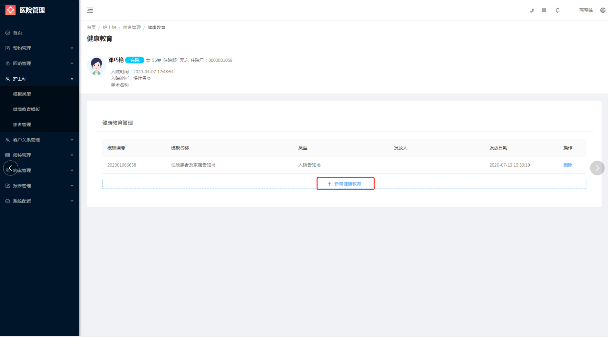Click 首页 in the breadcrumb
The height and width of the screenshot is (337, 608).
pos(91,27)
